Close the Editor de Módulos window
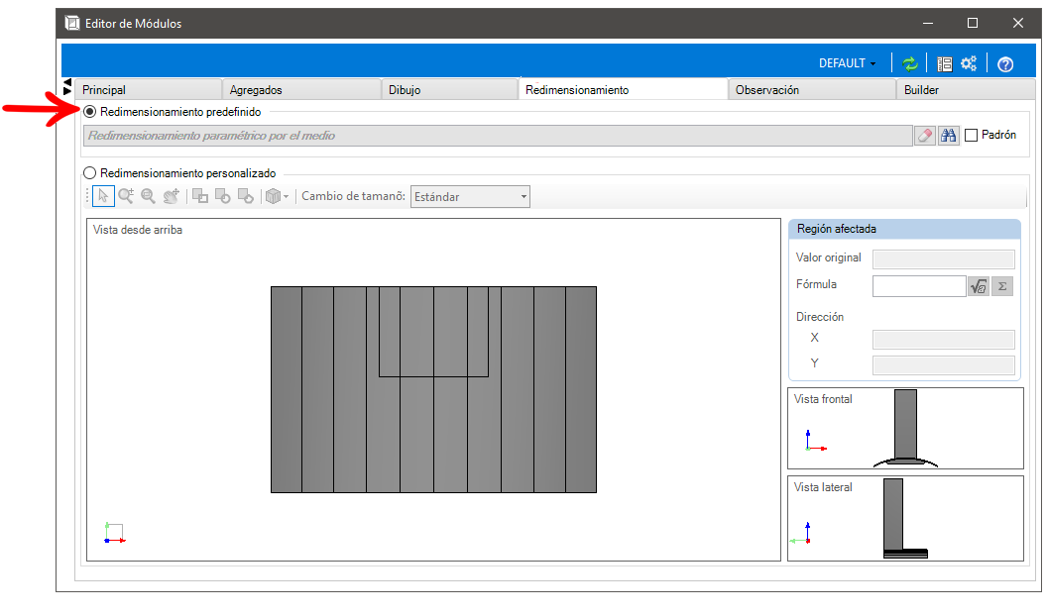1047x616 pixels. coord(1018,24)
